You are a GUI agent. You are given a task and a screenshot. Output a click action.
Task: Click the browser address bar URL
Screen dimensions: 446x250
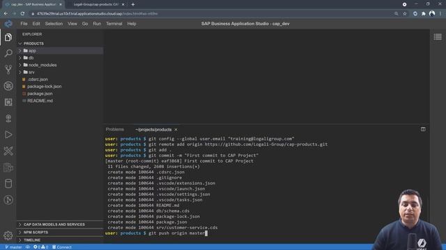tap(98, 14)
